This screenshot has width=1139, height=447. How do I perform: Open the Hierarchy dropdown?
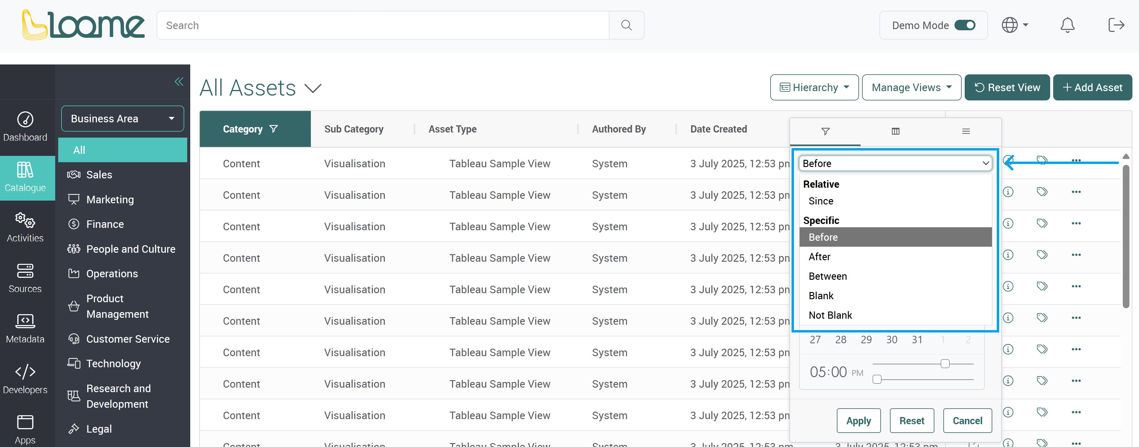pyautogui.click(x=814, y=88)
